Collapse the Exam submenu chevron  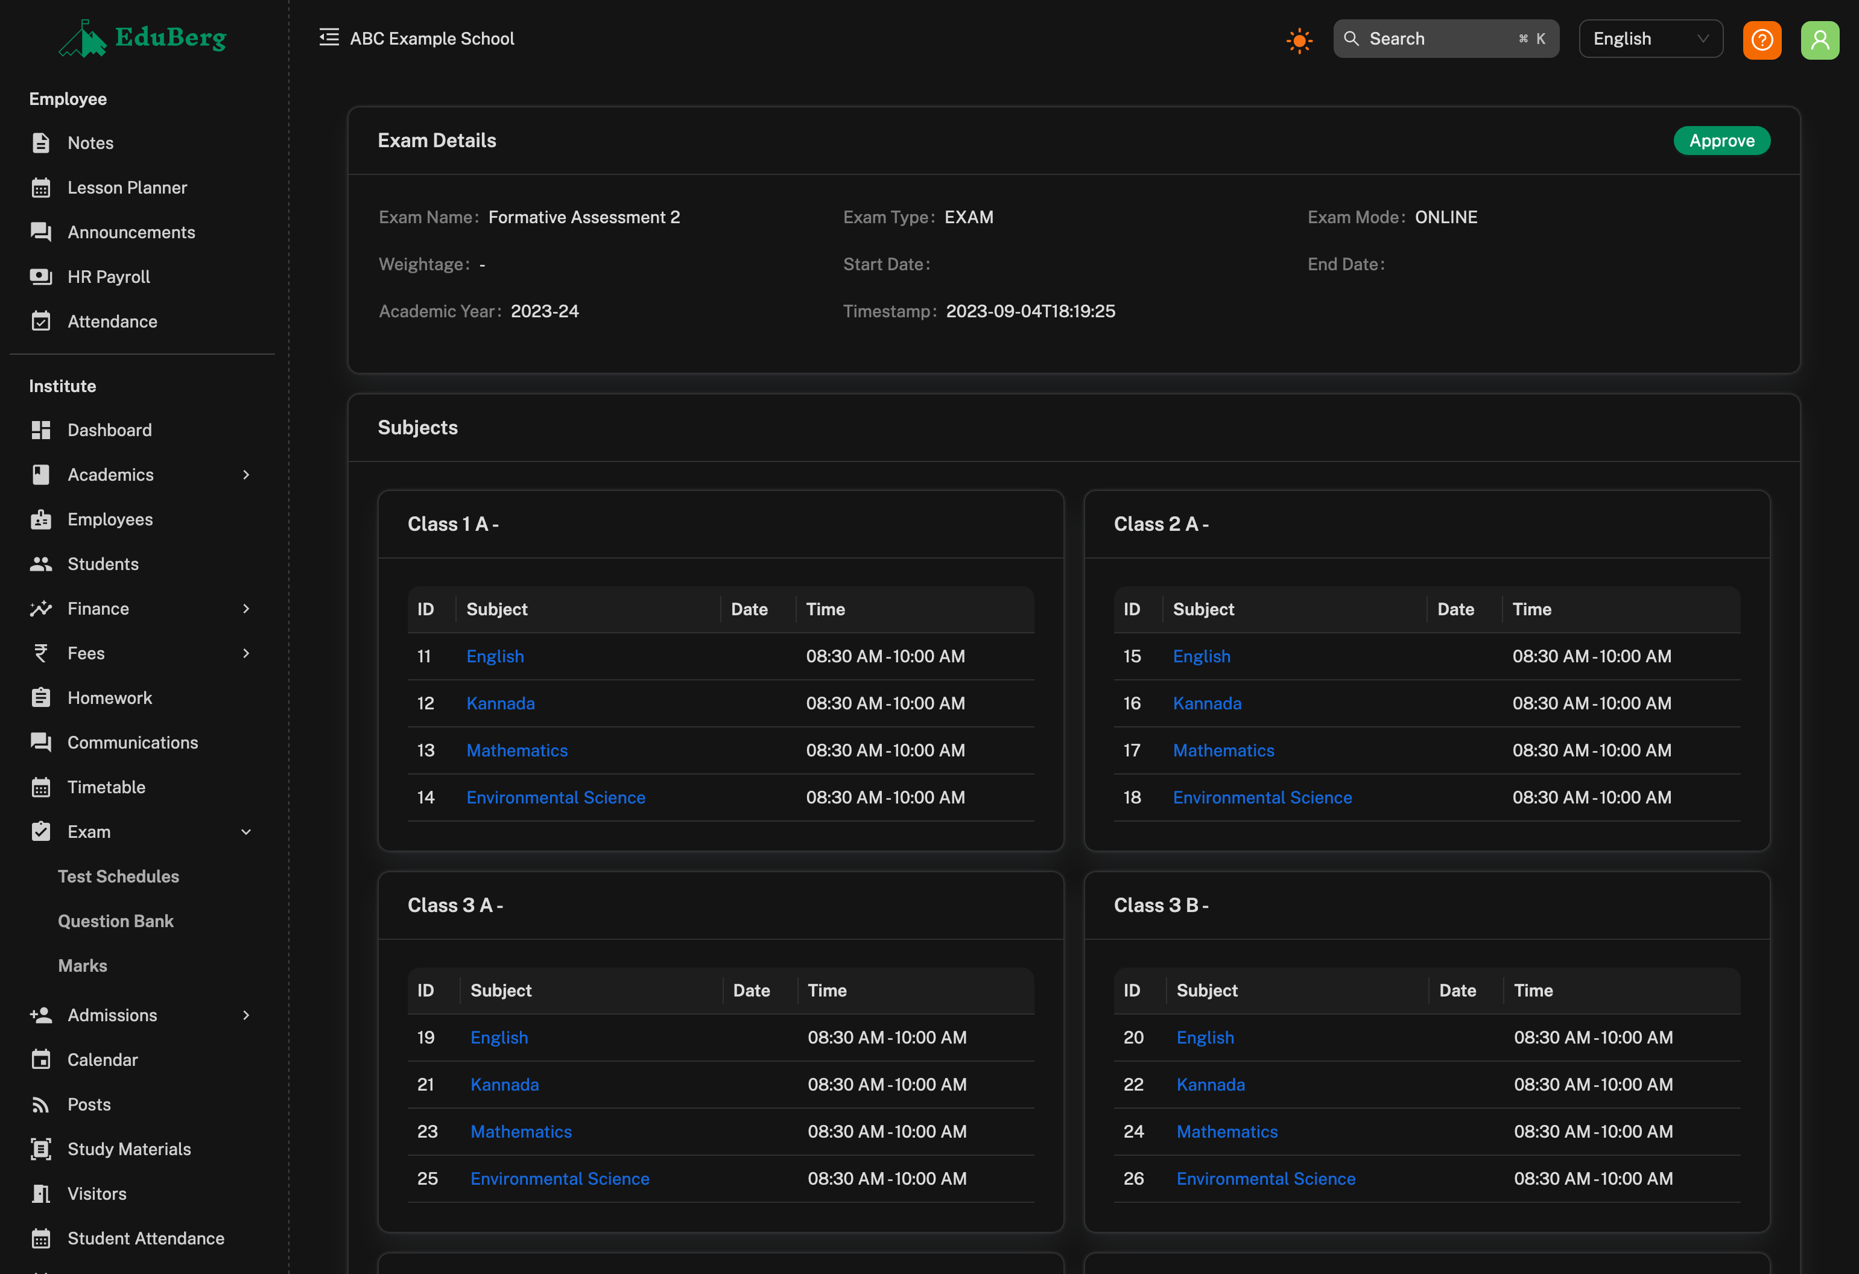(246, 832)
